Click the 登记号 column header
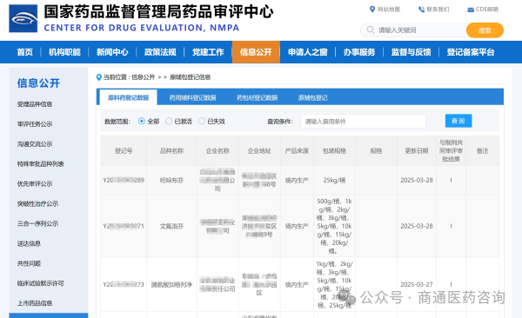 pos(124,151)
